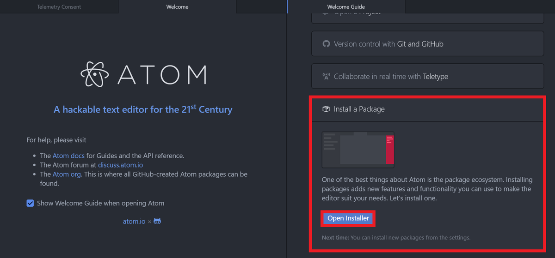Click the GitHub mark icon in Version control card
The image size is (555, 258).
click(x=326, y=44)
